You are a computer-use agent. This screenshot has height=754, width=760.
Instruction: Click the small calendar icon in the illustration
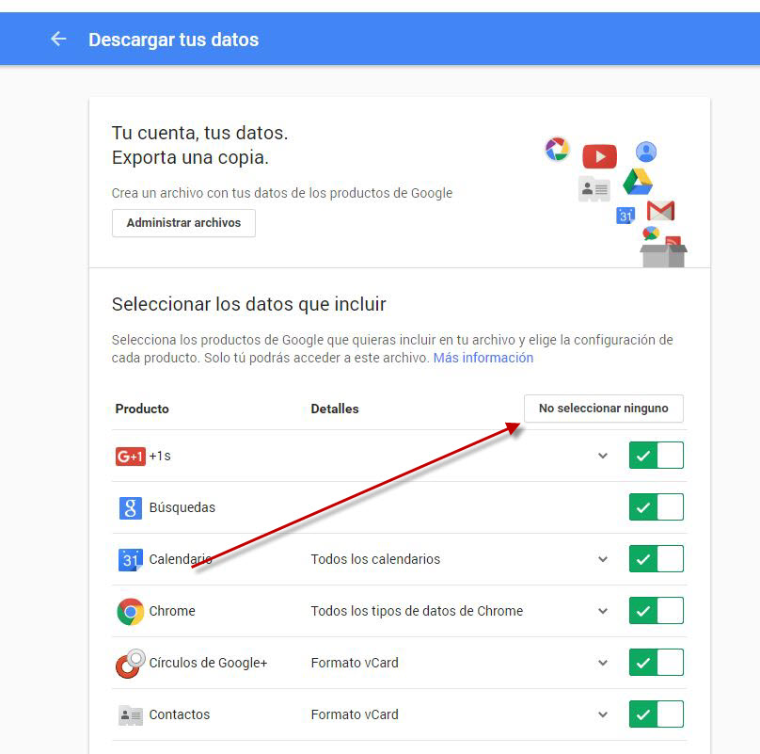[625, 216]
